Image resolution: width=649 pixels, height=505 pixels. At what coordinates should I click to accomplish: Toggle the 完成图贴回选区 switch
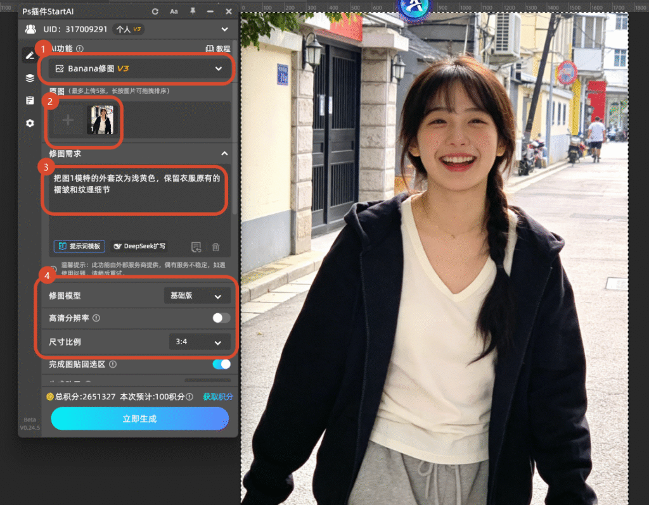[221, 364]
